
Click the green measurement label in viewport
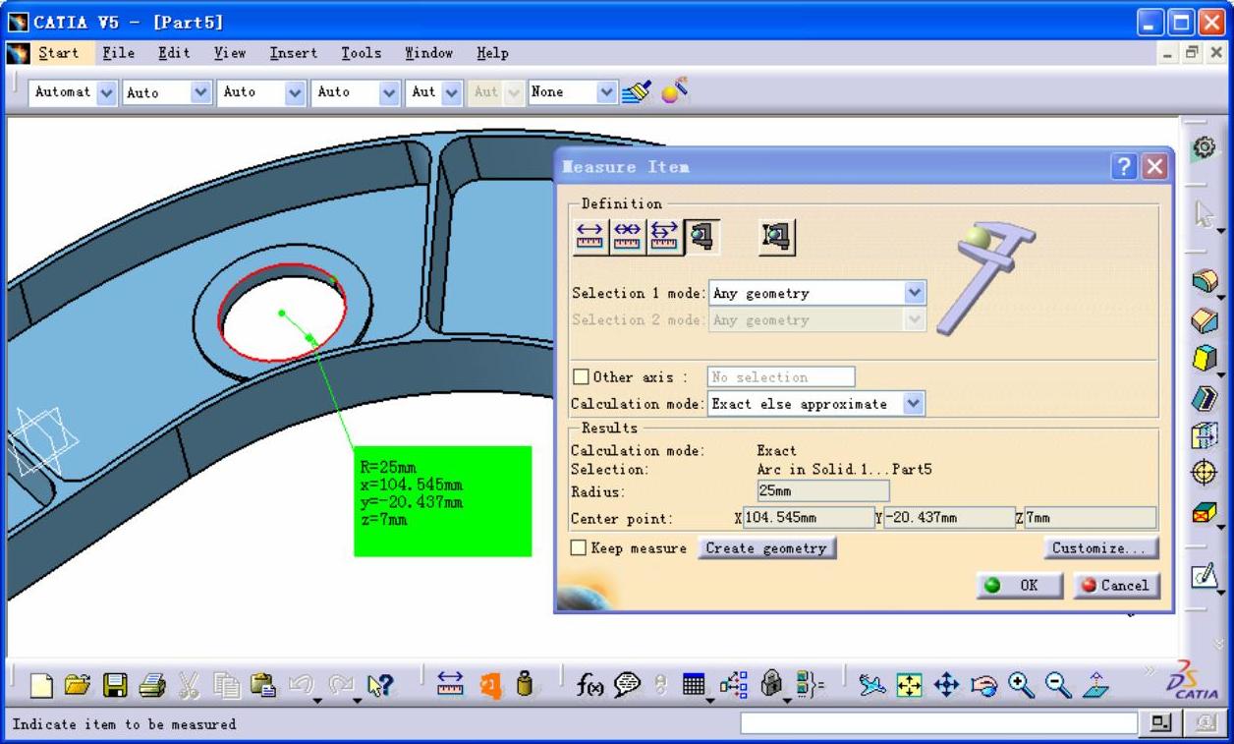click(442, 501)
